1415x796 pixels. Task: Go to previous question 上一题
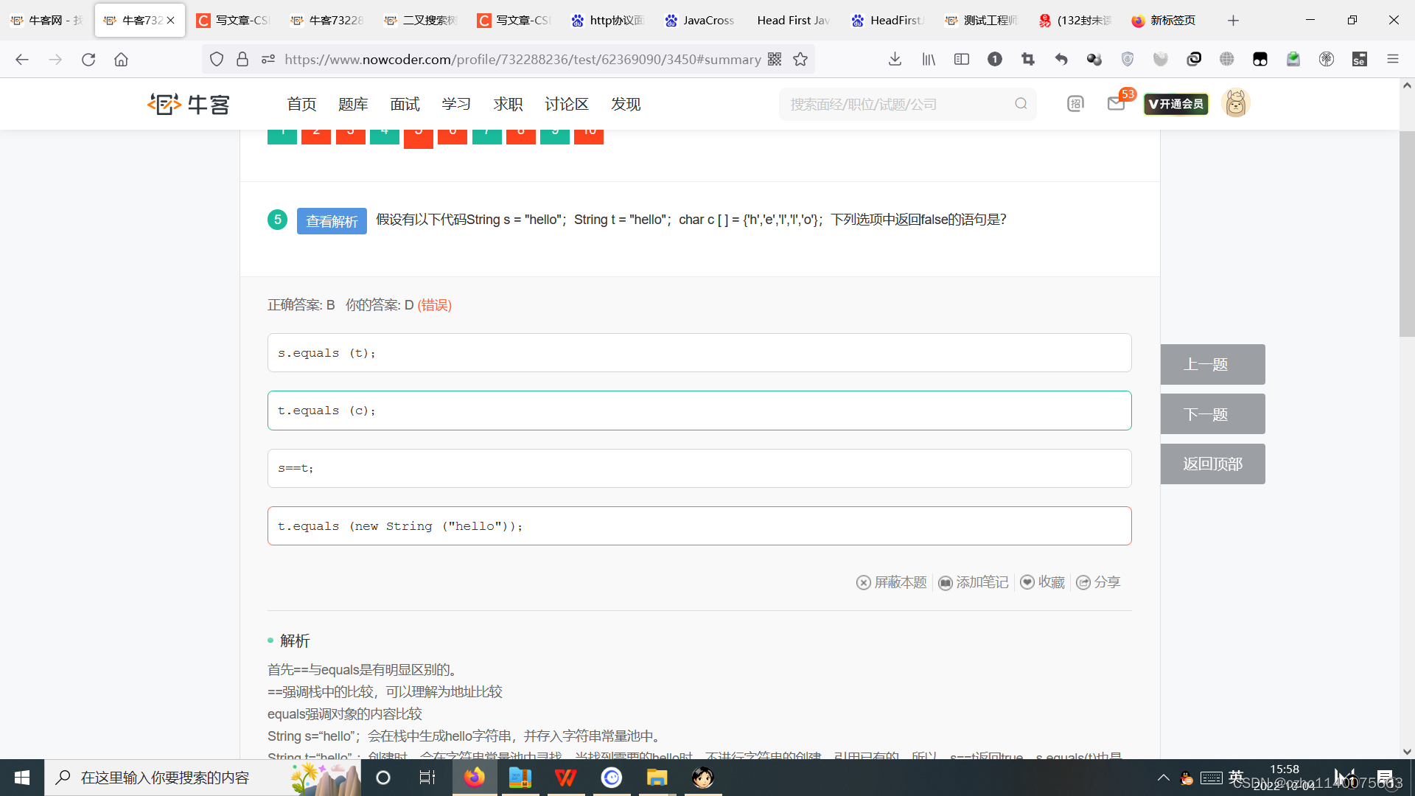point(1212,364)
